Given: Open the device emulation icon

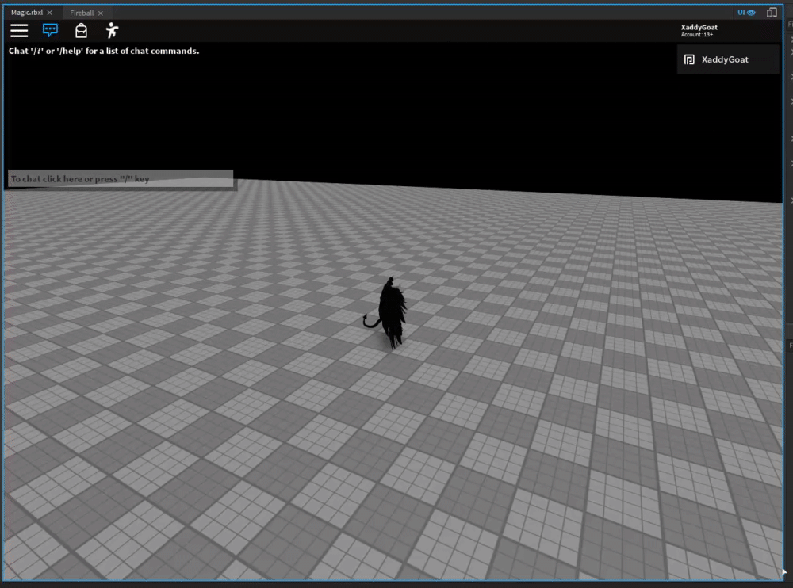Looking at the screenshot, I should pos(772,13).
